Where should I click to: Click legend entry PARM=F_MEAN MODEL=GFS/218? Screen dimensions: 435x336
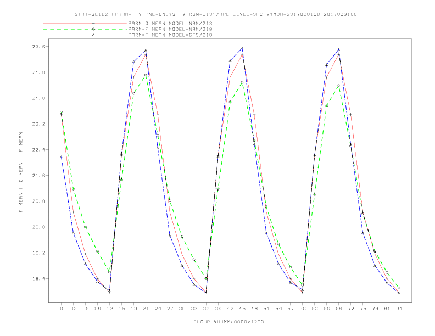[170, 35]
